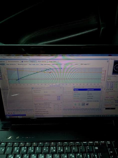
Task: Click the green down-arrow icon in OBD scanner
Action: pos(75,104)
